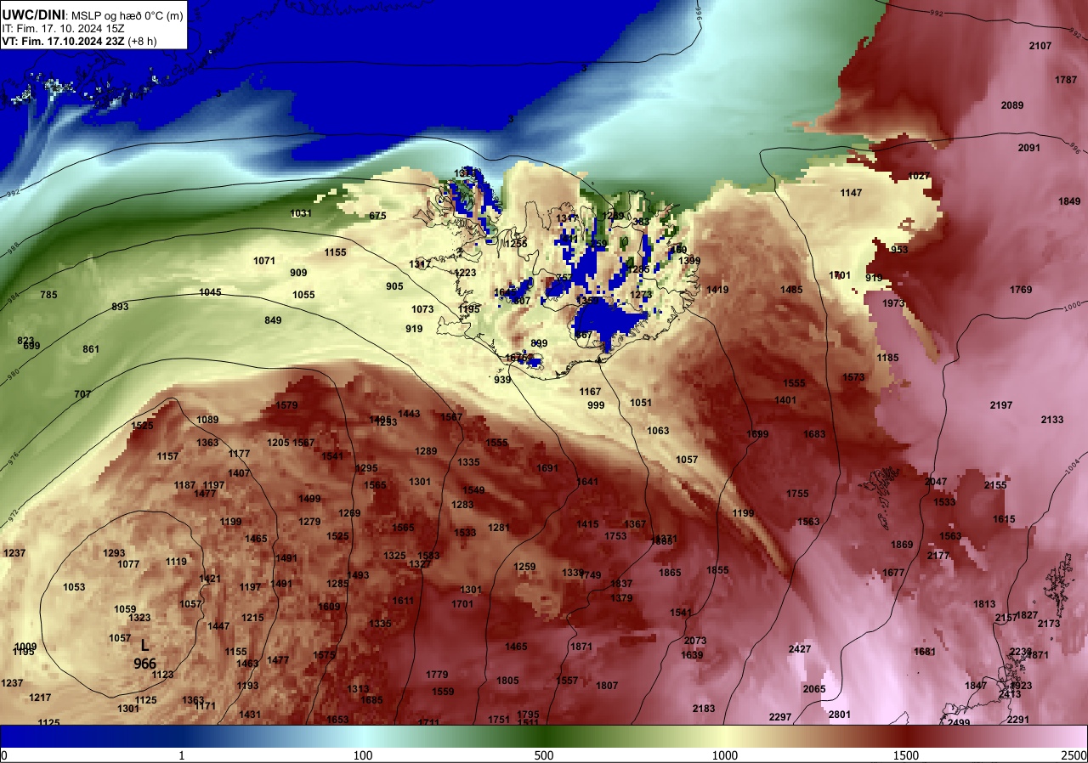The width and height of the screenshot is (1088, 763).
Task: Click the 1071 height value
Action: (x=264, y=261)
